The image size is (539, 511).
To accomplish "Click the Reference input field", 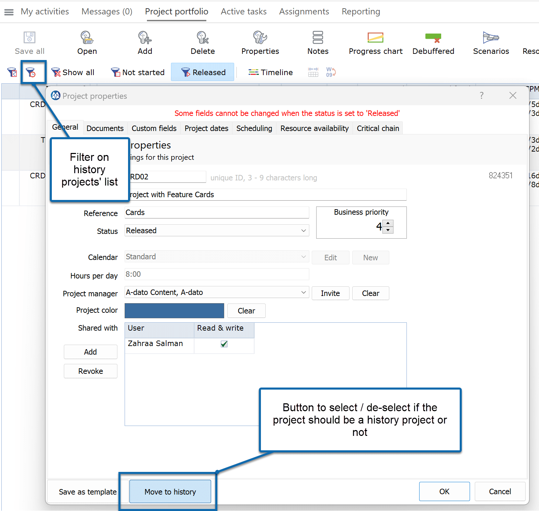I will click(x=216, y=213).
